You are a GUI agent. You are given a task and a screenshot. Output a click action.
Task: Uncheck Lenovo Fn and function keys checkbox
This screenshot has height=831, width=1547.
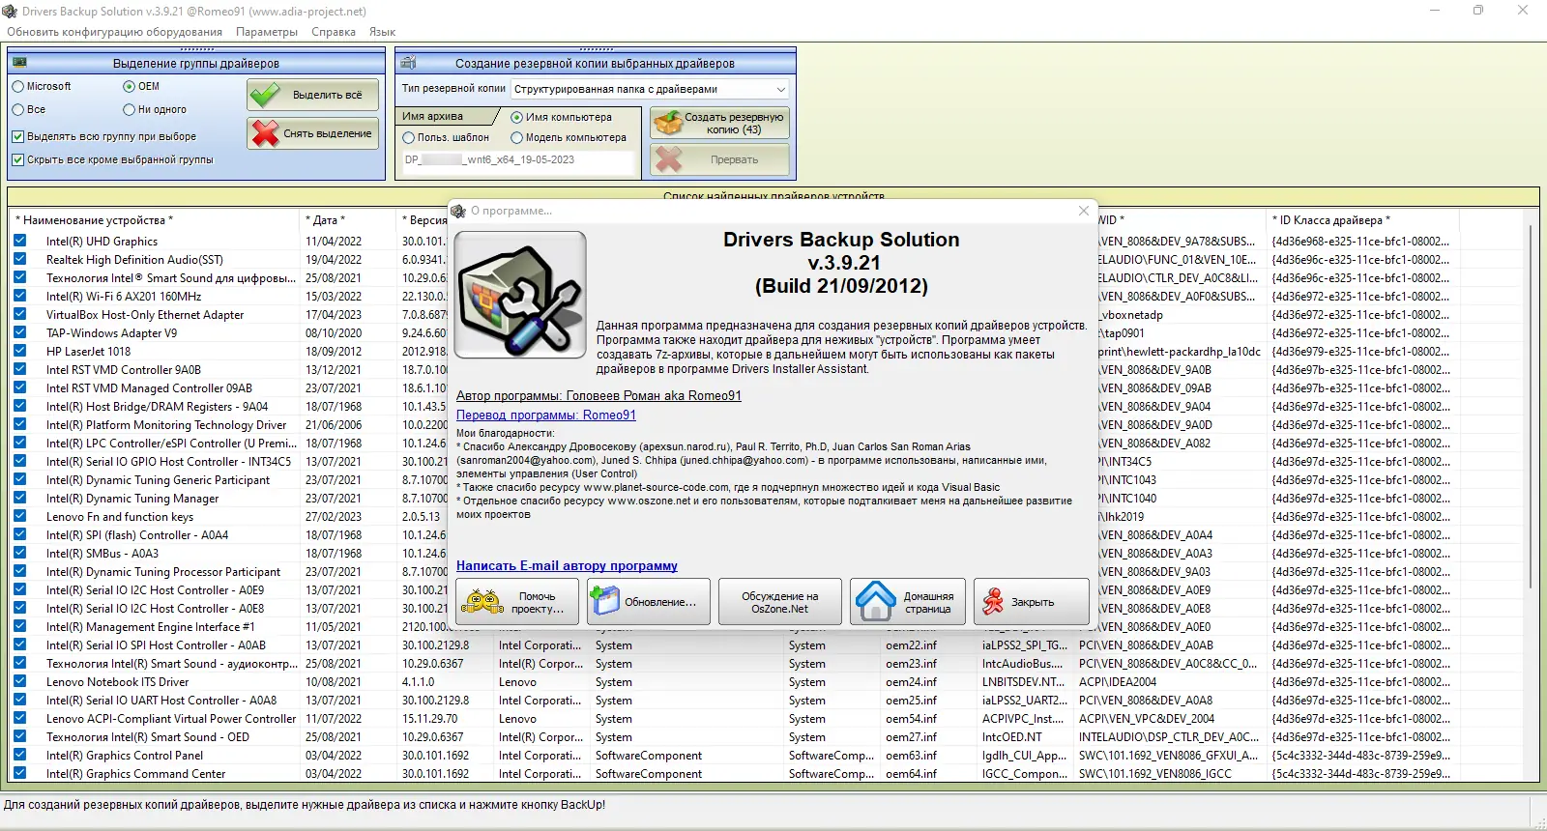[20, 516]
